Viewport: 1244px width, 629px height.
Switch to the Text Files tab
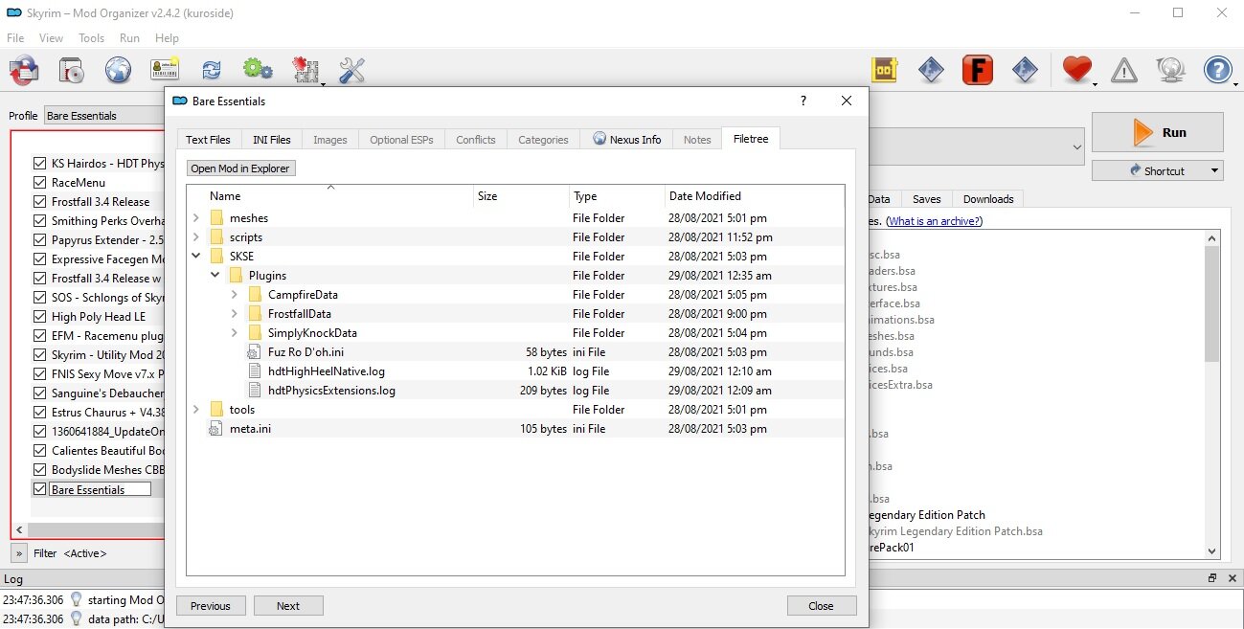tap(208, 139)
